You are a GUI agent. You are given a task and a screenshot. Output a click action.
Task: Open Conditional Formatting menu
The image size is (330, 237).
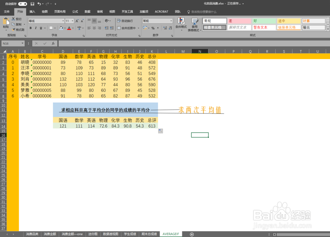pyautogui.click(x=181, y=24)
